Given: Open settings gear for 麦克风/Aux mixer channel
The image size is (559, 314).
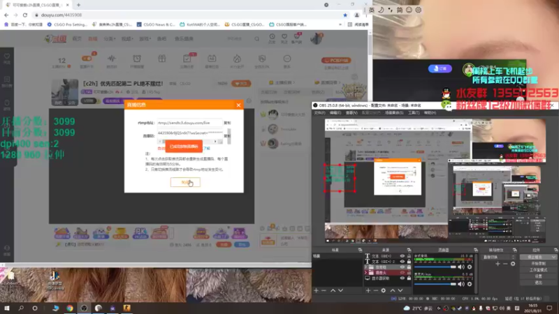Looking at the screenshot, I should (x=470, y=284).
